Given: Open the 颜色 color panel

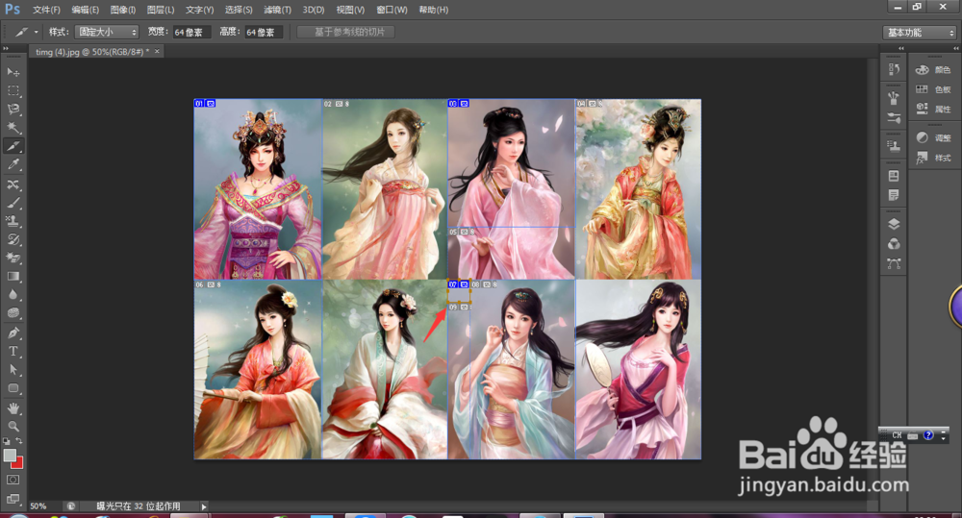Looking at the screenshot, I should click(x=933, y=70).
